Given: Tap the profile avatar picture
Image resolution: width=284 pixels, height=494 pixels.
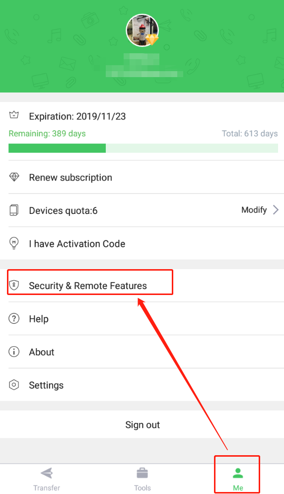Looking at the screenshot, I should pyautogui.click(x=142, y=30).
